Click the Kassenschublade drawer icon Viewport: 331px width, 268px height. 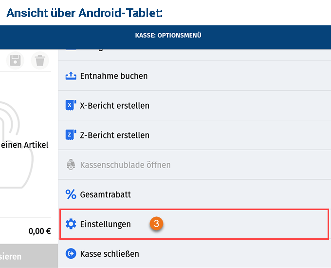71,165
